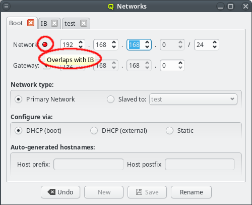Choose DHCP (external) configuration

(x=94, y=130)
